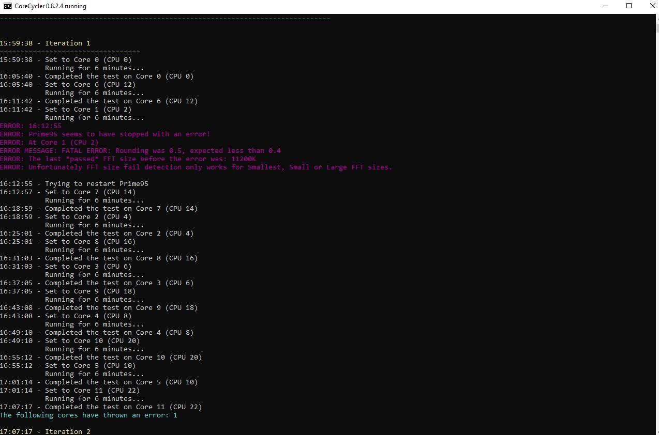Click 'Completed the test on Core 6 (CPU 12)'
This screenshot has width=659, height=435.
[121, 101]
